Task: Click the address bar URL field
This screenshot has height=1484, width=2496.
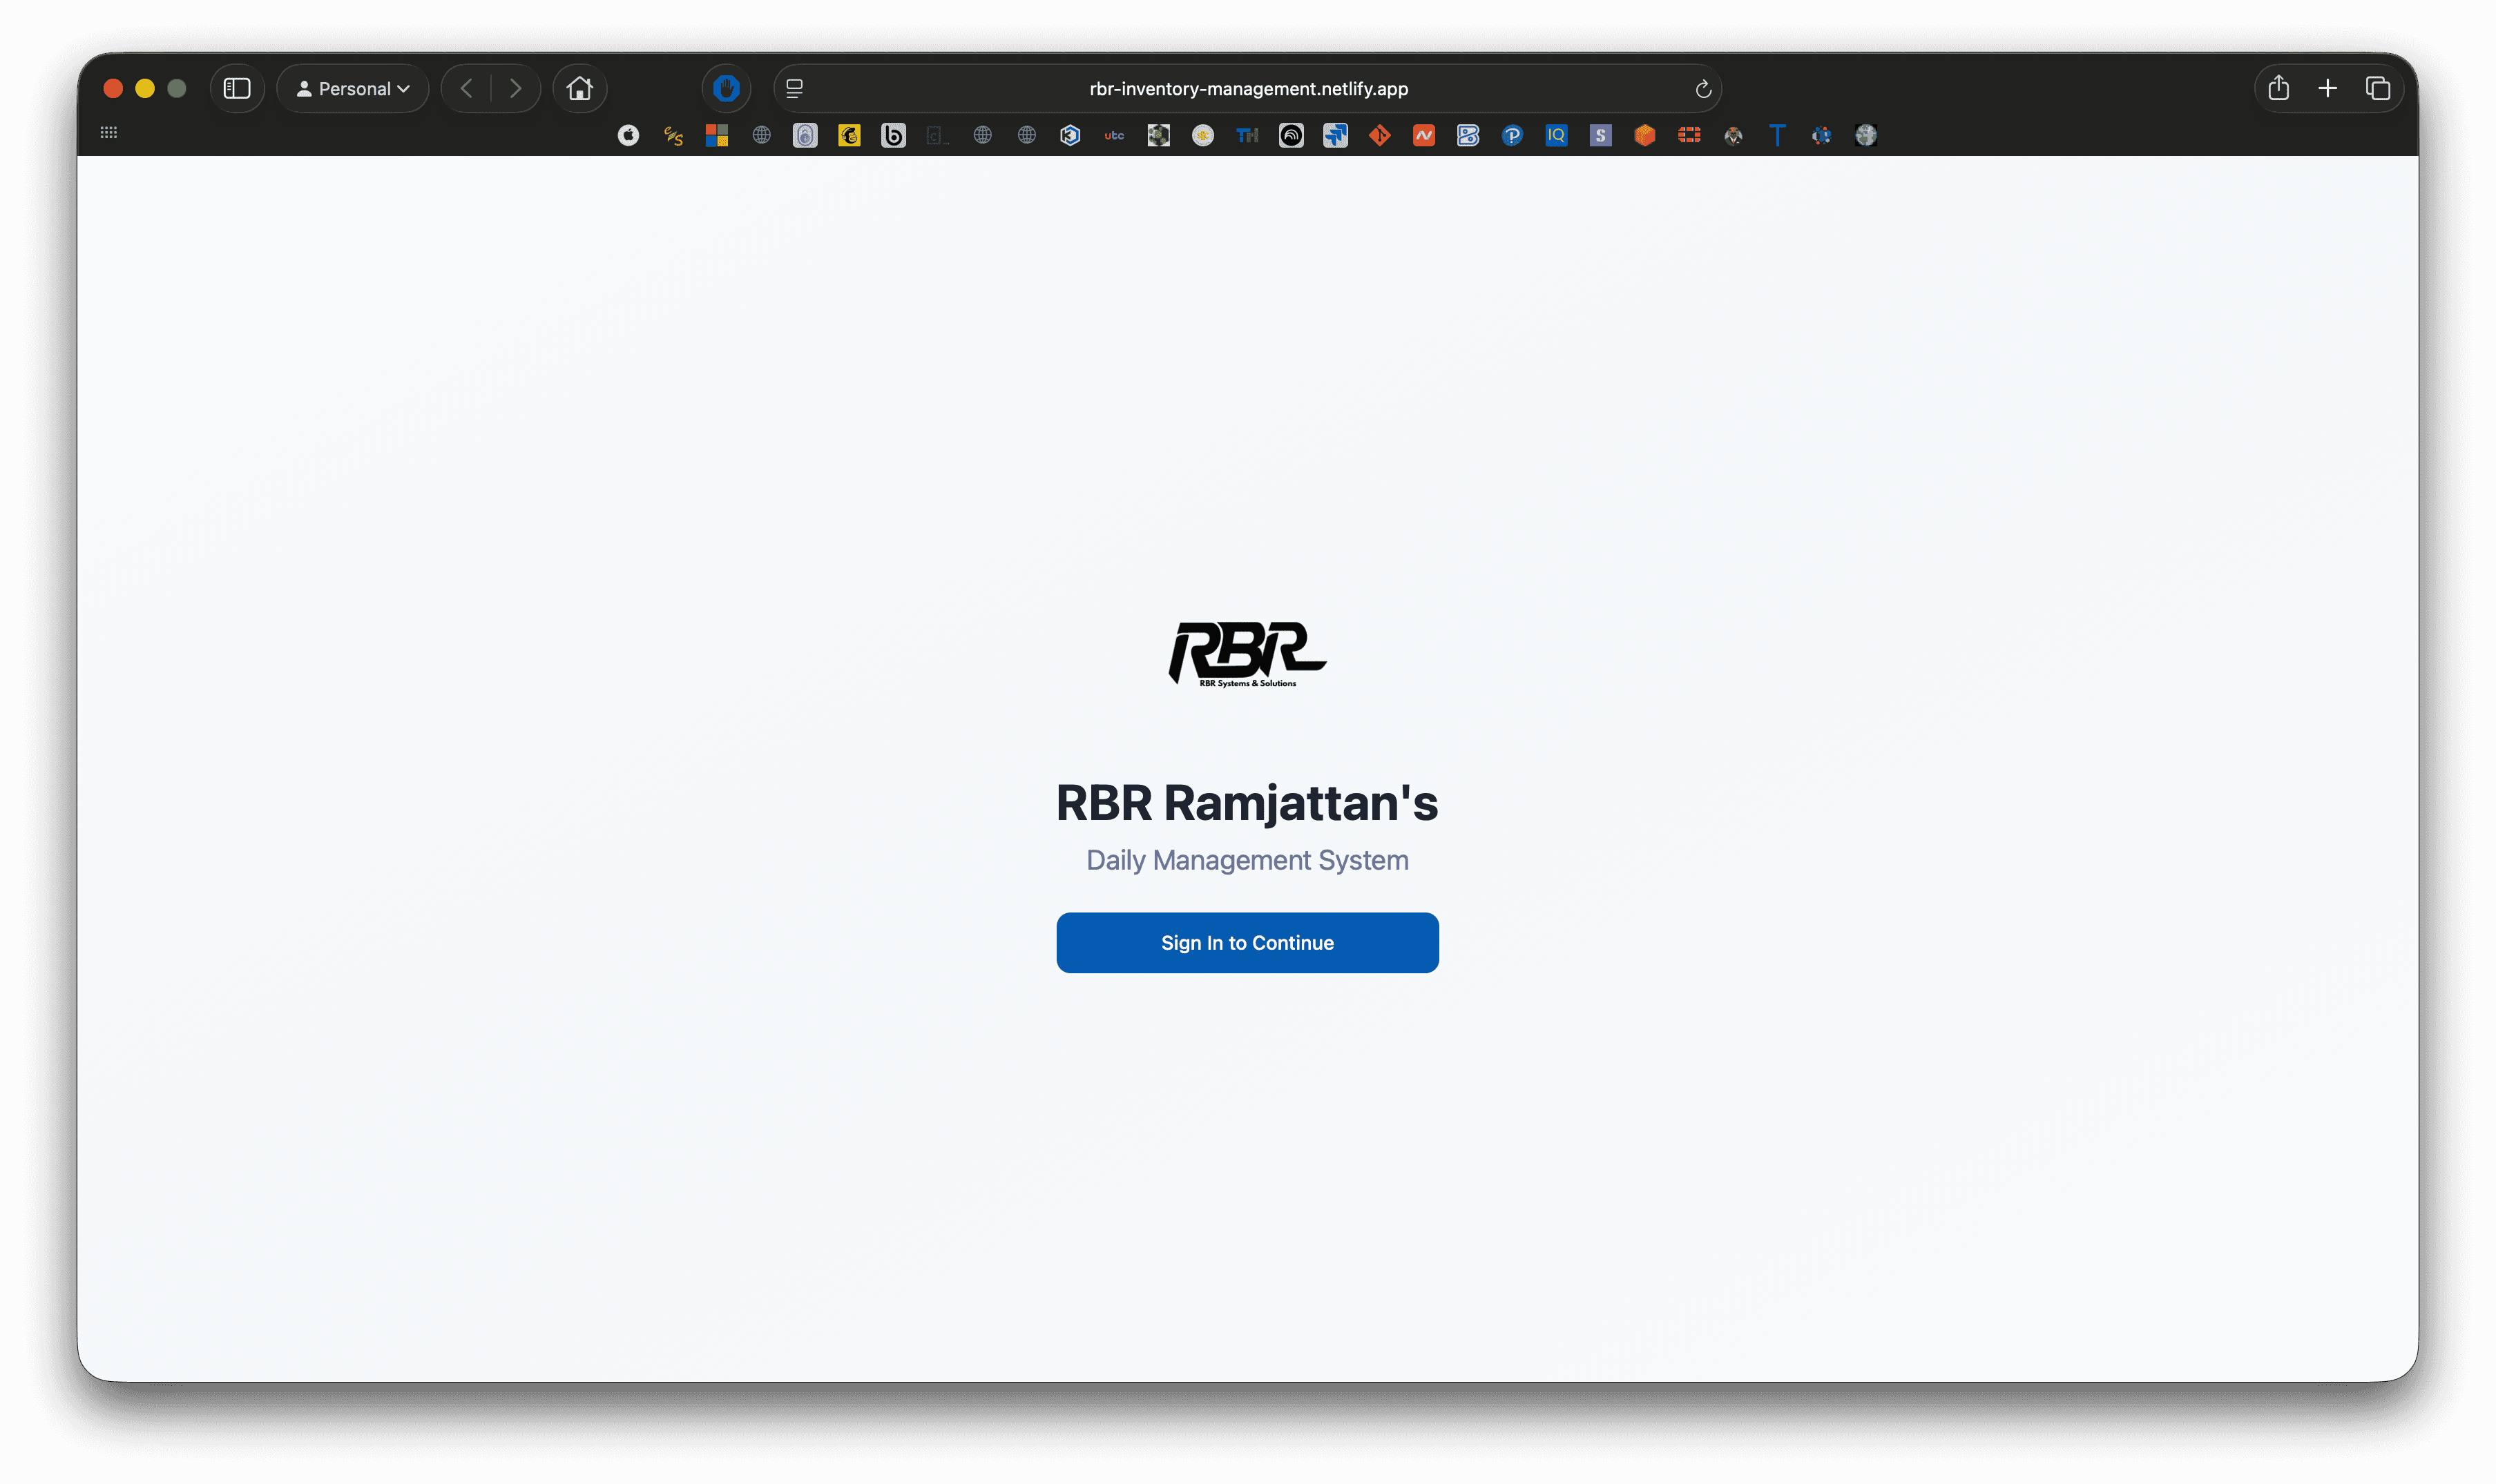Action: [1247, 89]
